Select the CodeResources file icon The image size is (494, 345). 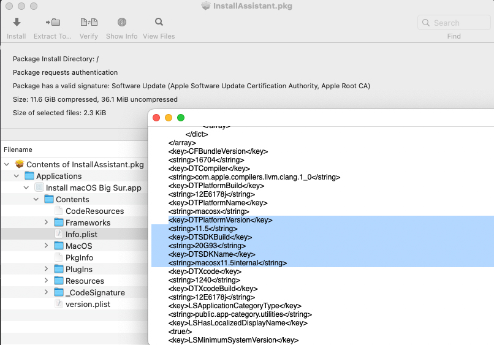pos(59,210)
